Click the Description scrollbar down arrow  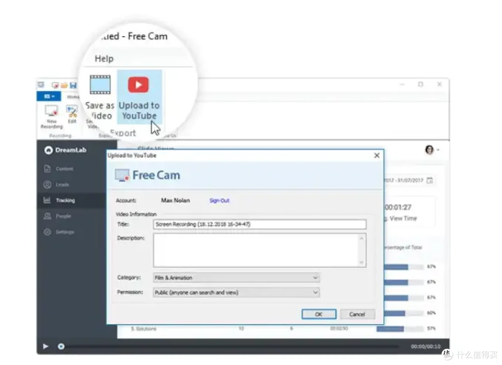click(362, 262)
